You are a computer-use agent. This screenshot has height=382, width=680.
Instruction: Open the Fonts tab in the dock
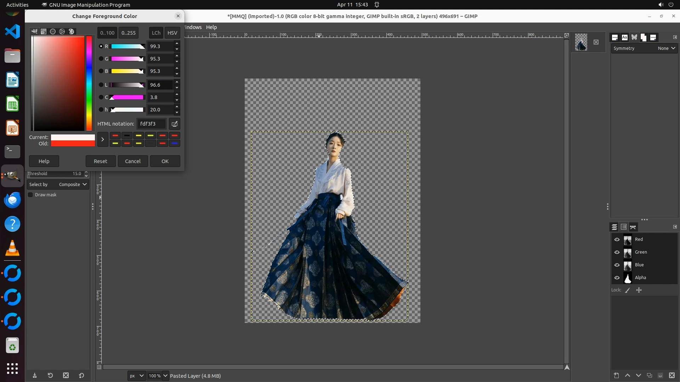click(625, 37)
